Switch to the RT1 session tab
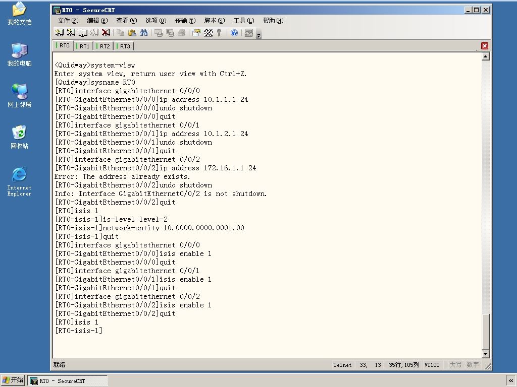517x387 pixels. 83,46
